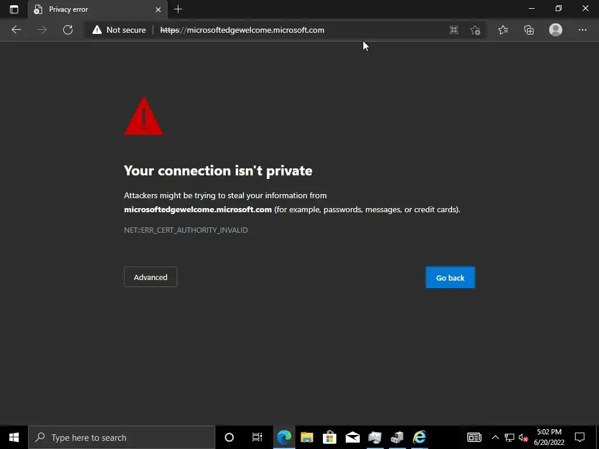Open the clock and date flyout
Viewport: 599px width, 449px height.
[x=549, y=437]
